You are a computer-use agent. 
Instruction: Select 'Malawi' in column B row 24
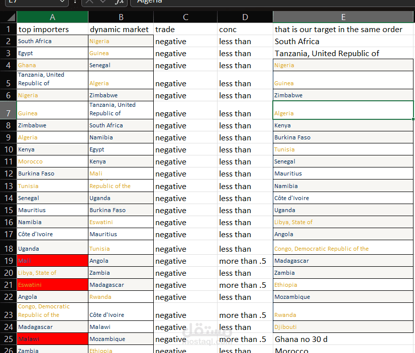(121, 327)
